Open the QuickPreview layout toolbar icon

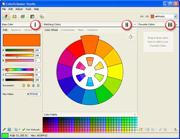(x=32, y=17)
